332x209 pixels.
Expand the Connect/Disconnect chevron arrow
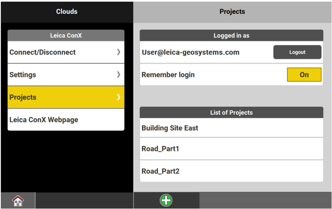(118, 52)
